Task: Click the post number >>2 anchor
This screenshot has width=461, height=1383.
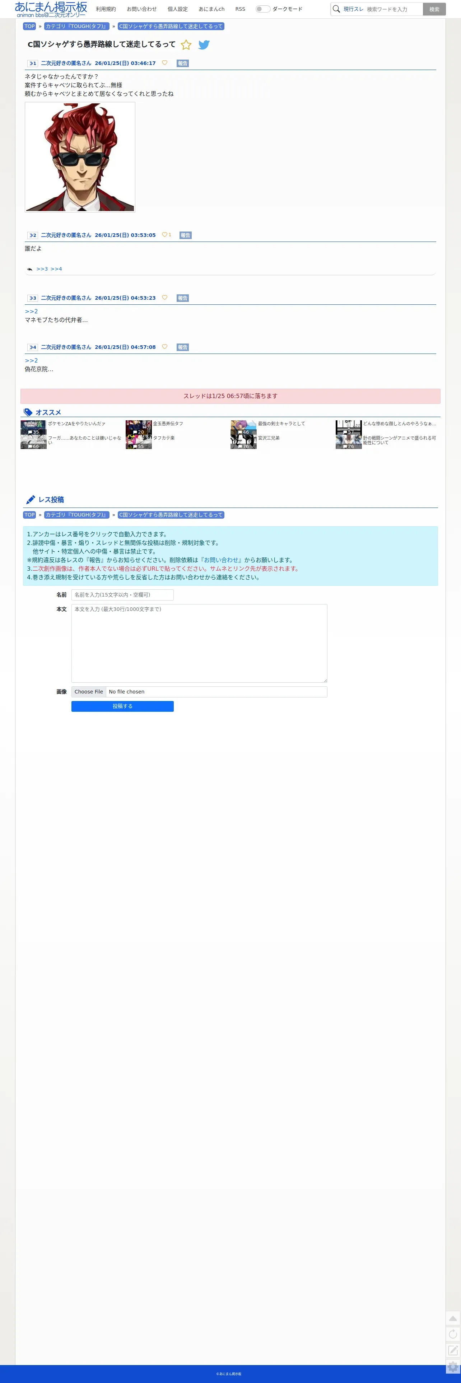Action: 33,235
